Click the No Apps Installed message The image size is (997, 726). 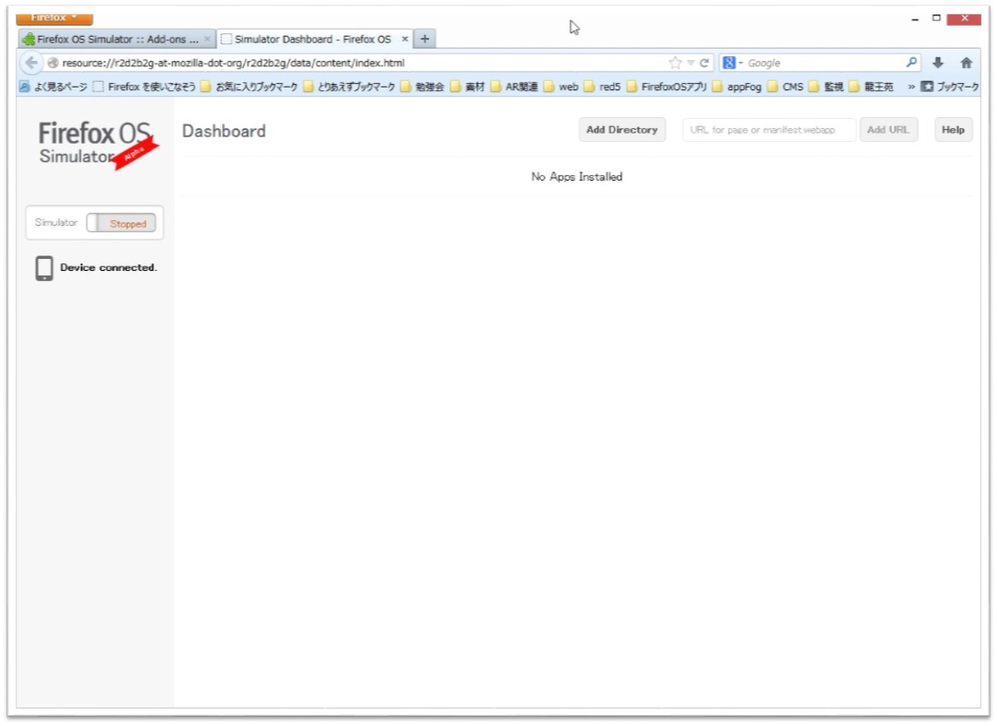coord(577,177)
